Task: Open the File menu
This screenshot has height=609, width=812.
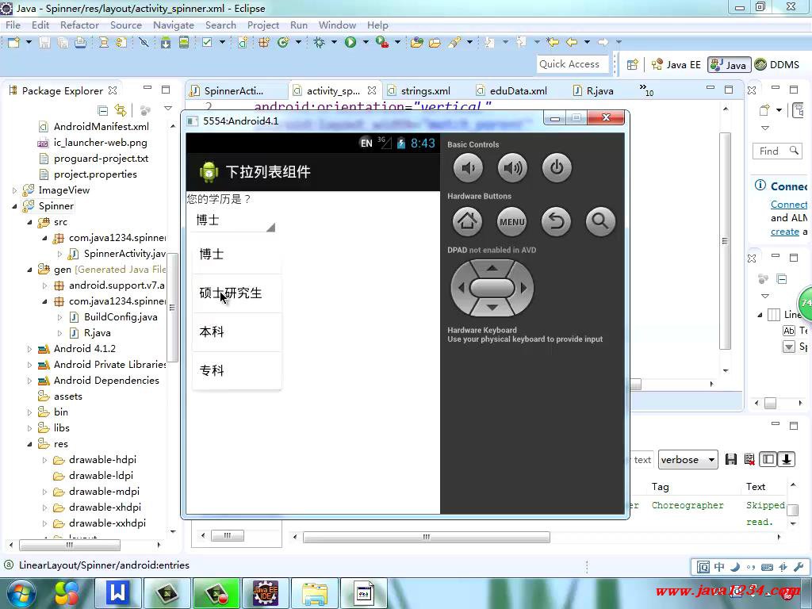Action: pyautogui.click(x=13, y=25)
